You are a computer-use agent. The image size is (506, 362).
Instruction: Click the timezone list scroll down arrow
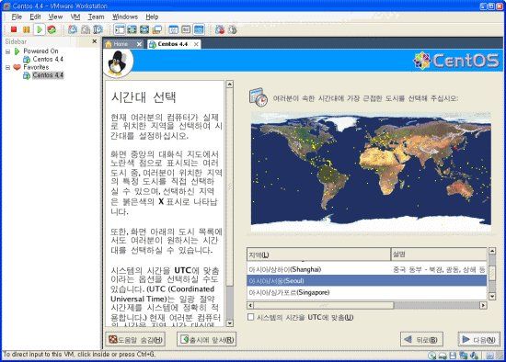pos(492,296)
